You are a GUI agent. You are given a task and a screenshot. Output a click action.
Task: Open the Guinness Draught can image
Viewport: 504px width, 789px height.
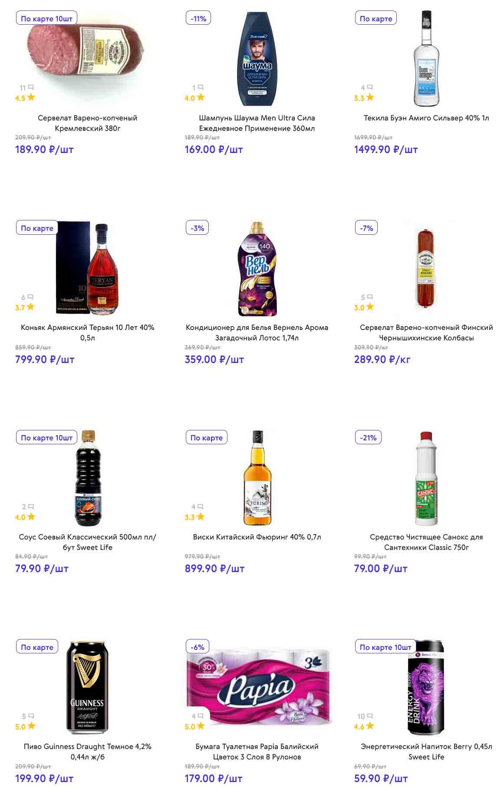coord(87,687)
